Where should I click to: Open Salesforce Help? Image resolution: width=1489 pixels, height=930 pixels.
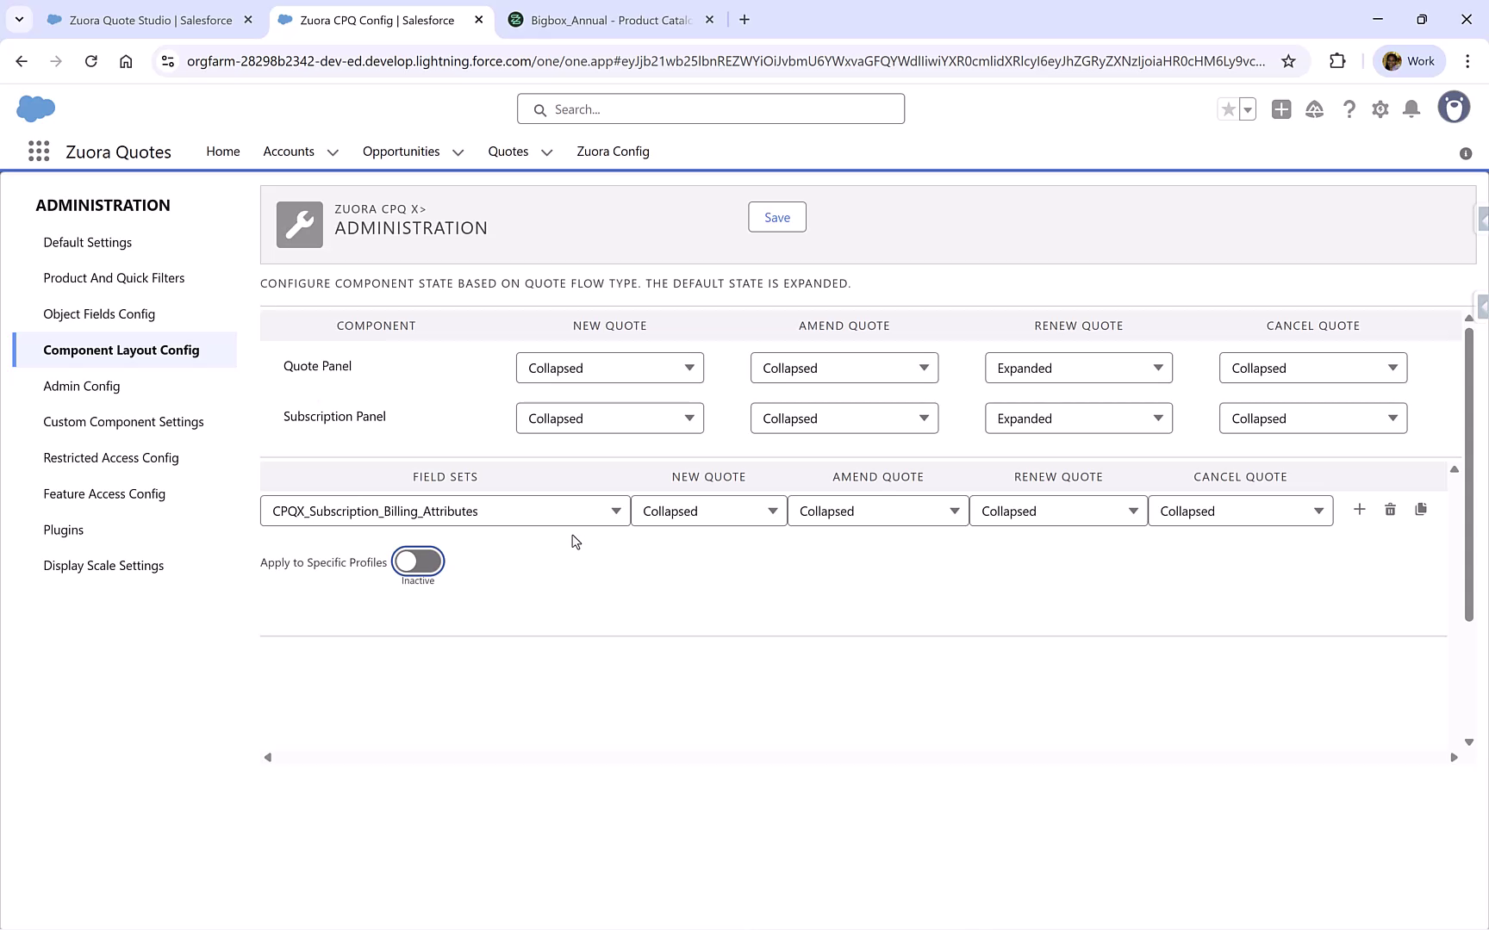[x=1349, y=109]
